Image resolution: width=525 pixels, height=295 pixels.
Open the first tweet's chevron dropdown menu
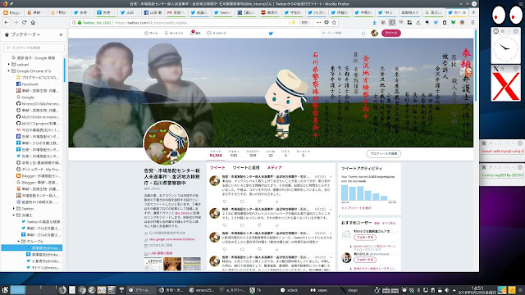coord(331,177)
